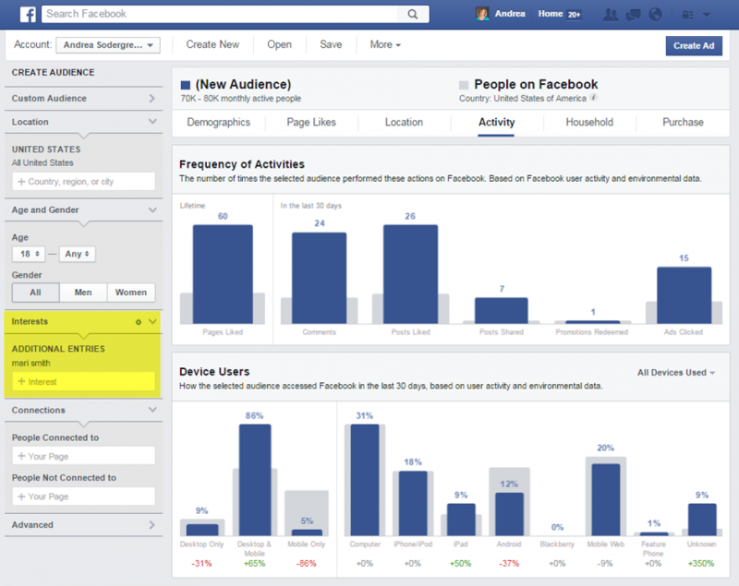Switch to the Demographics tab
739x586 pixels.
(219, 122)
